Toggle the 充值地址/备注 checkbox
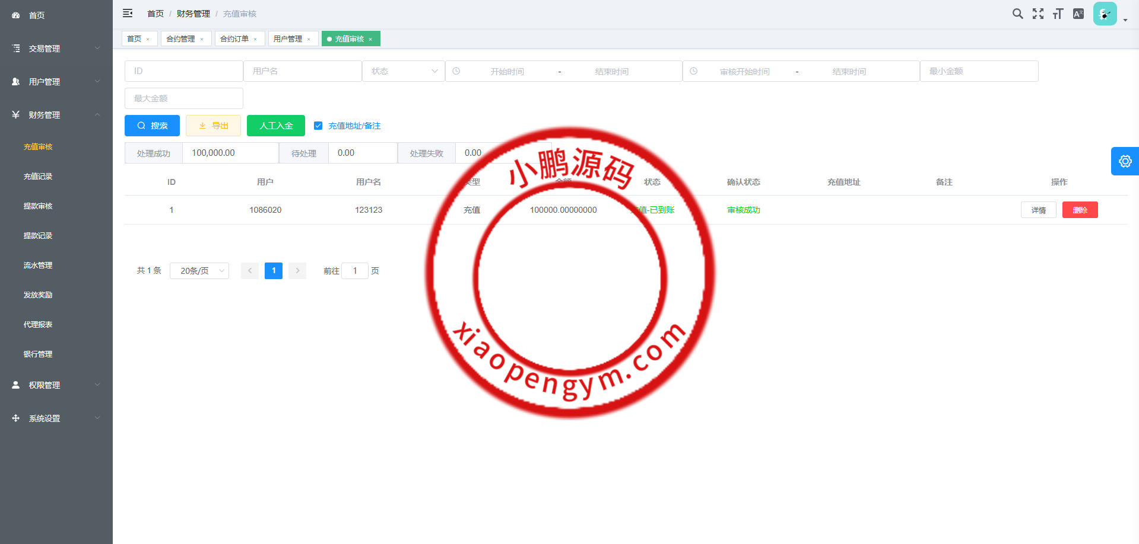This screenshot has height=544, width=1139. pos(318,126)
